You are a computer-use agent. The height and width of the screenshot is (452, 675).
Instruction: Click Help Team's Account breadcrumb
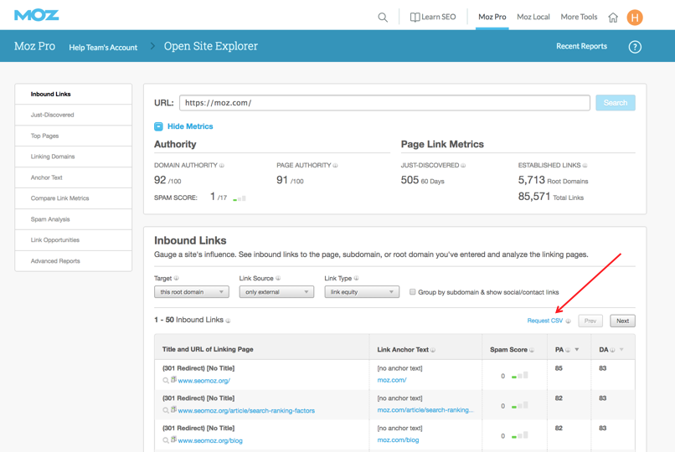(x=103, y=48)
